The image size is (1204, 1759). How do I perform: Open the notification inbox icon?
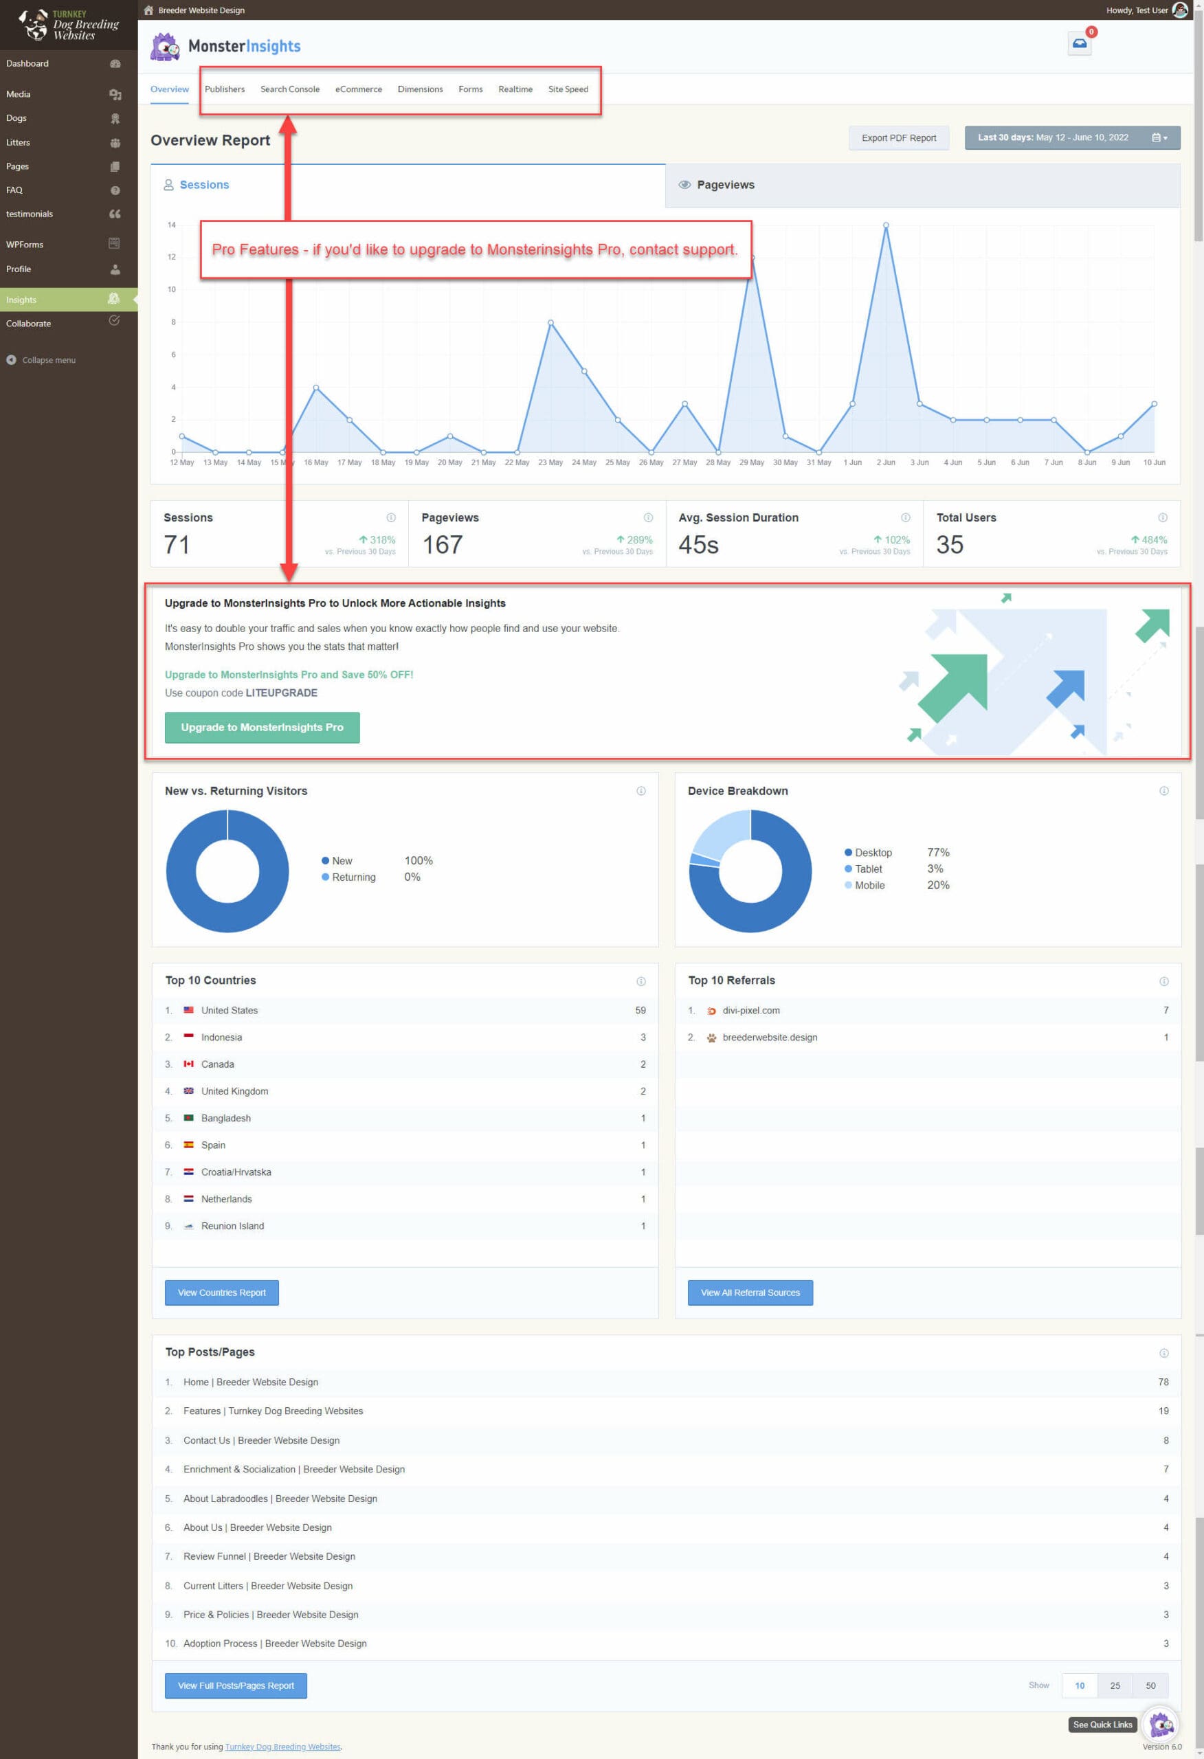click(x=1079, y=43)
